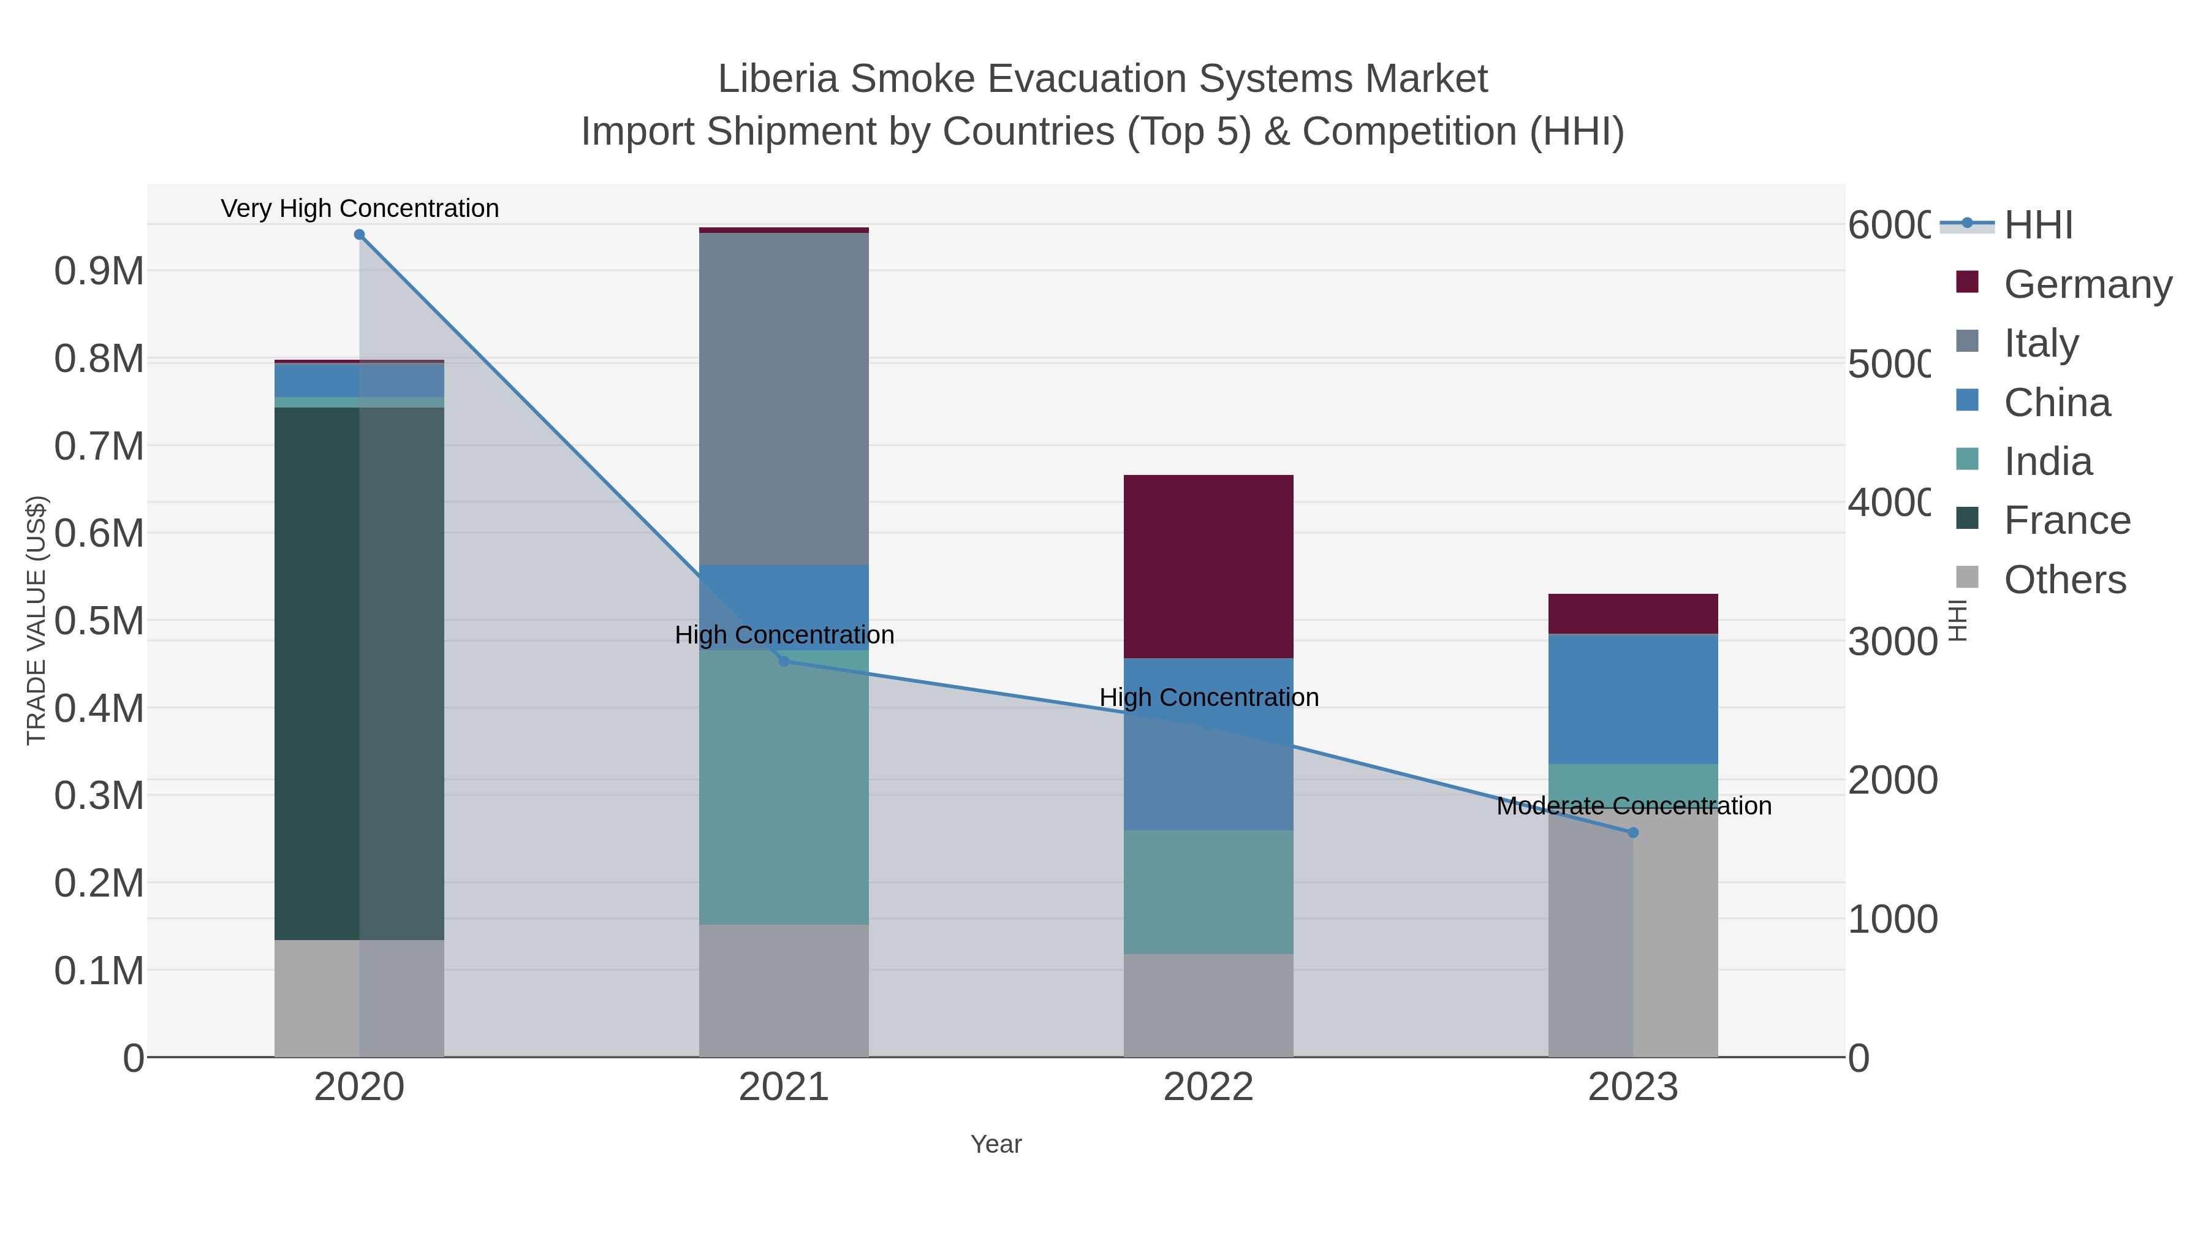
Task: Click the 2022 India bar segment
Action: tap(1208, 892)
